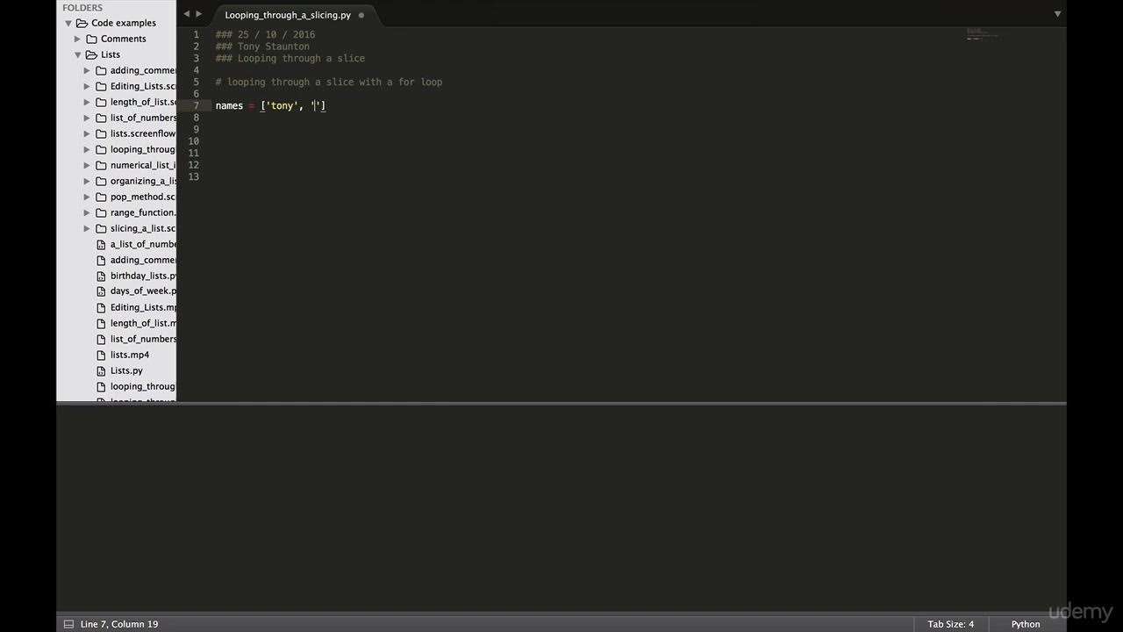Expand the looping_throug folder under lists.screenflow
1123x632 pixels.
(87, 149)
